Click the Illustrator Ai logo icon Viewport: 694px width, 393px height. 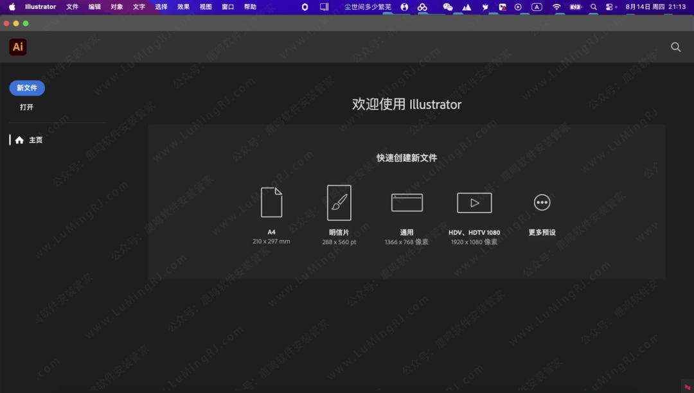[x=17, y=46]
